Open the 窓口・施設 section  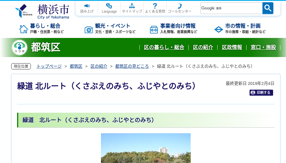pos(263,47)
